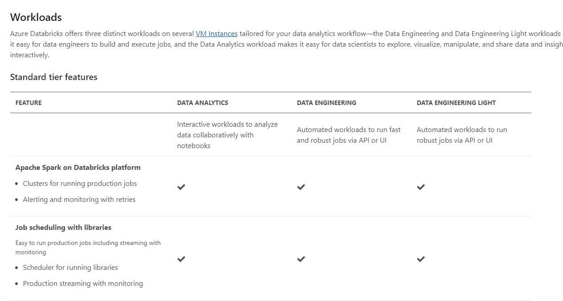This screenshot has height=301, width=563.
Task: Click the Job scheduling checkmark under Data Engineering
Action: click(301, 259)
